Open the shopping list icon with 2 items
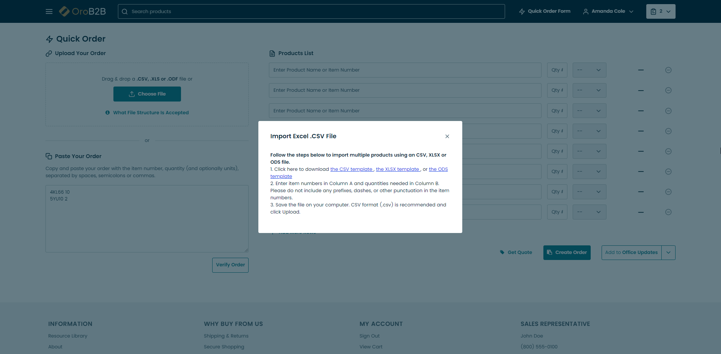721x354 pixels. coord(660,12)
